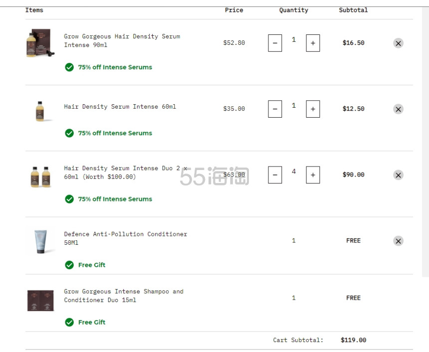Open Defence Anti-Pollution Conditioner 50Ml link

pyautogui.click(x=126, y=238)
